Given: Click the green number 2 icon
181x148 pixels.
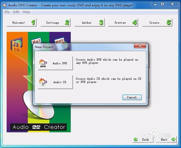Looking at the screenshot, I should [67, 22].
